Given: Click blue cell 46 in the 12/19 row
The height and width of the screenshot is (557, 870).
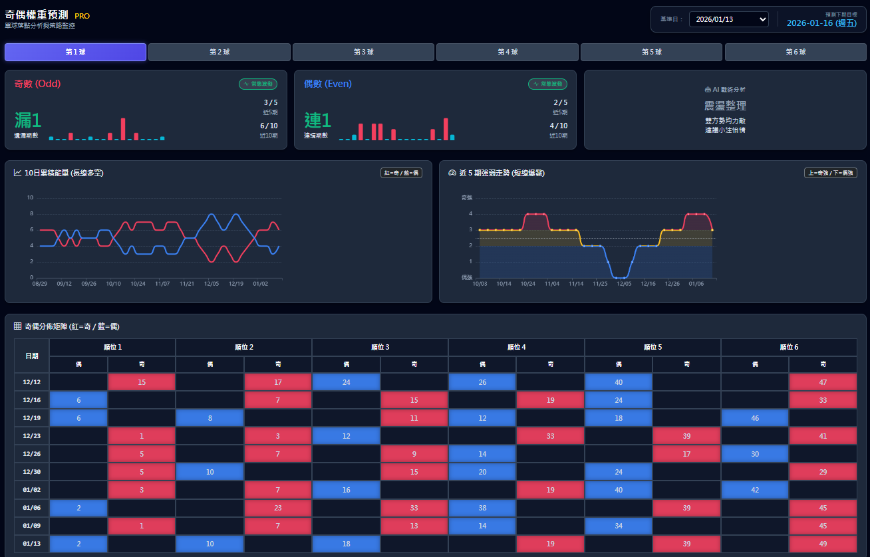Looking at the screenshot, I should (x=754, y=418).
